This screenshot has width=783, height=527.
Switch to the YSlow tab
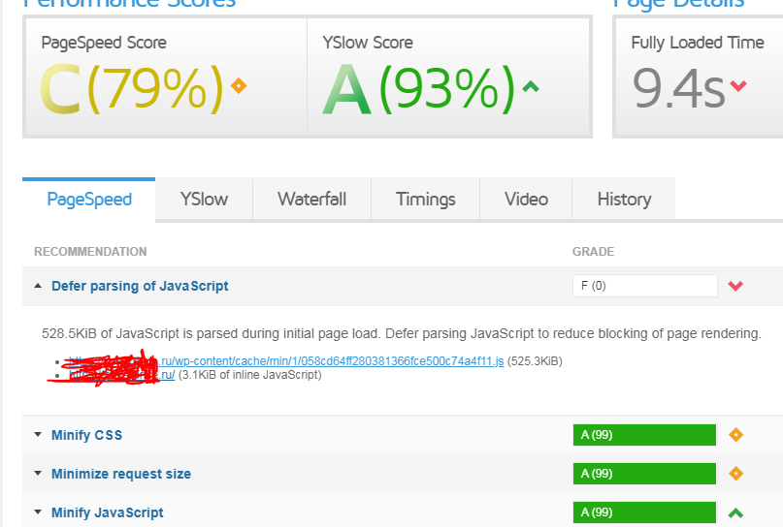pyautogui.click(x=204, y=199)
